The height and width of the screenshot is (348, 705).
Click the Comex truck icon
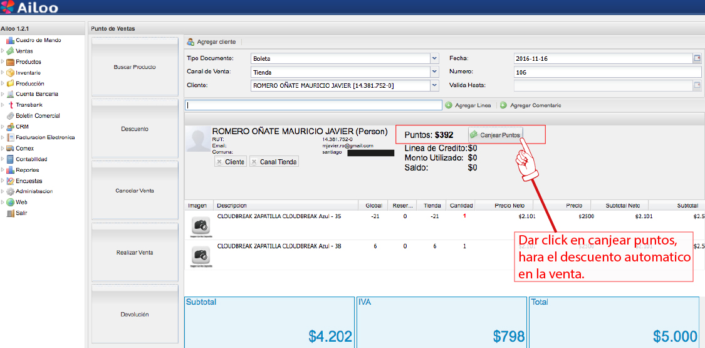10,148
